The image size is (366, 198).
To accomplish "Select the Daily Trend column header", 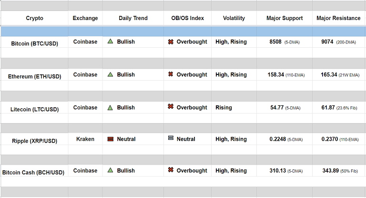I will pos(133,18).
